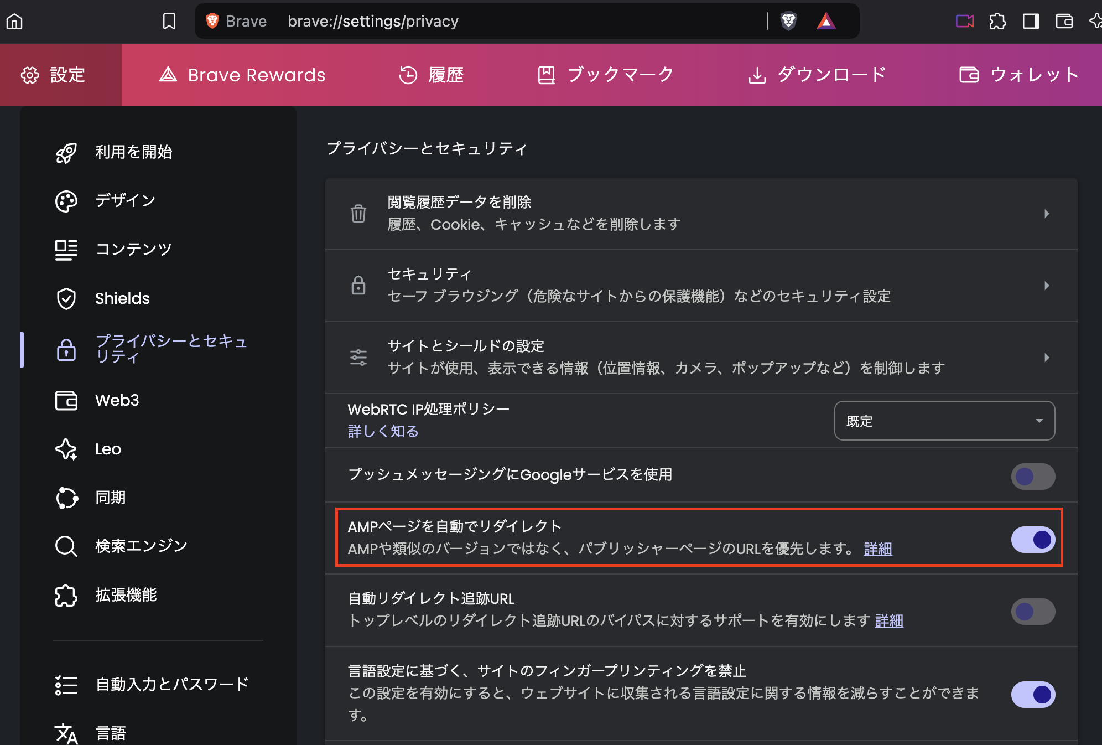This screenshot has height=745, width=1102.
Task: Bookmark this page with bookmark icon
Action: [x=169, y=22]
